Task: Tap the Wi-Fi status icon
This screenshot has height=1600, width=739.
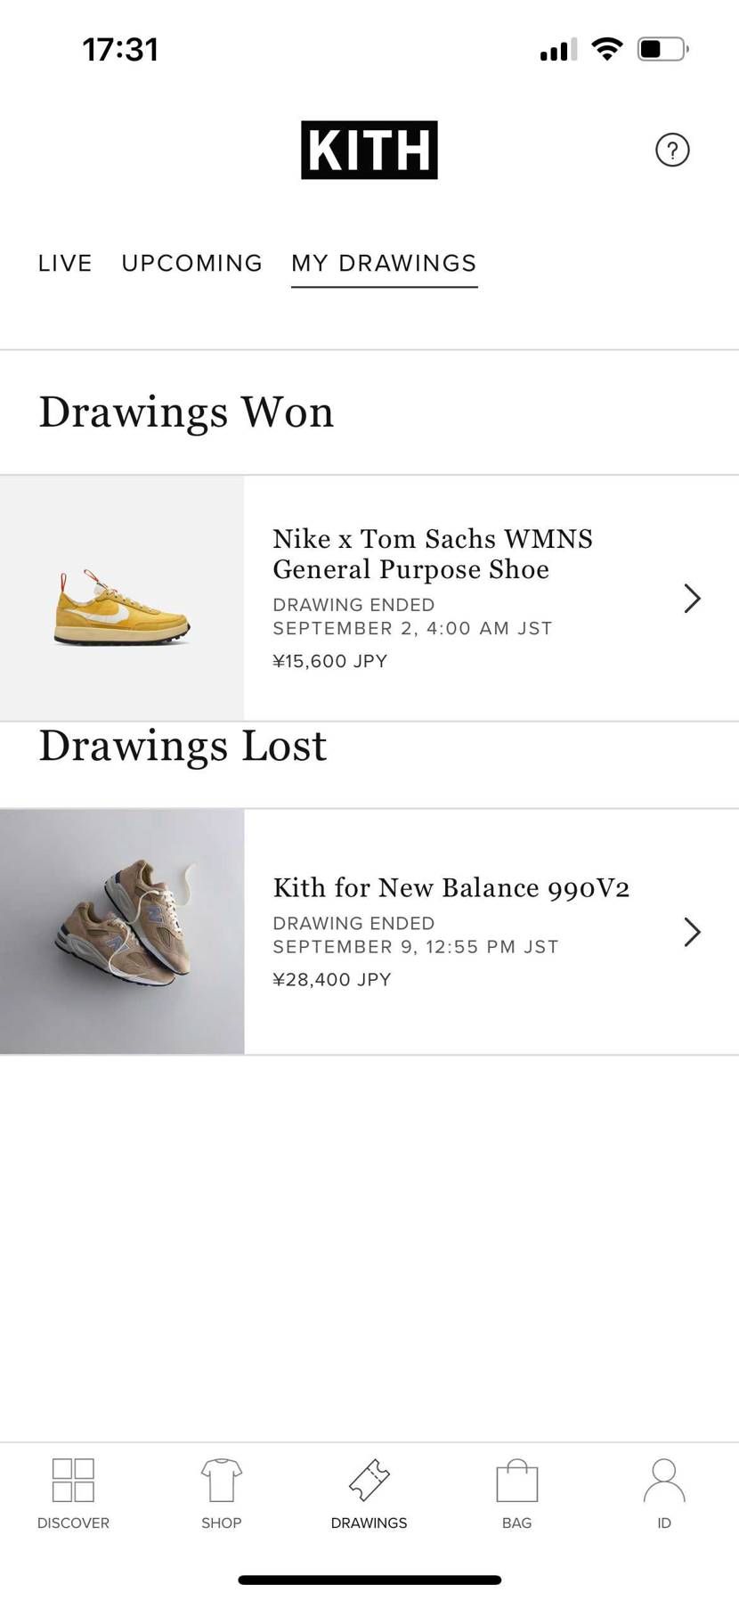Action: pyautogui.click(x=606, y=49)
